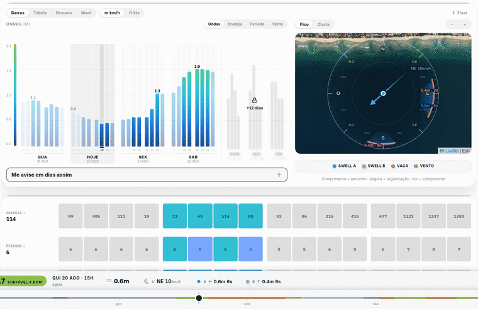The width and height of the screenshot is (478, 309).
Task: Toggle VENTO legend item
Action: tap(424, 166)
